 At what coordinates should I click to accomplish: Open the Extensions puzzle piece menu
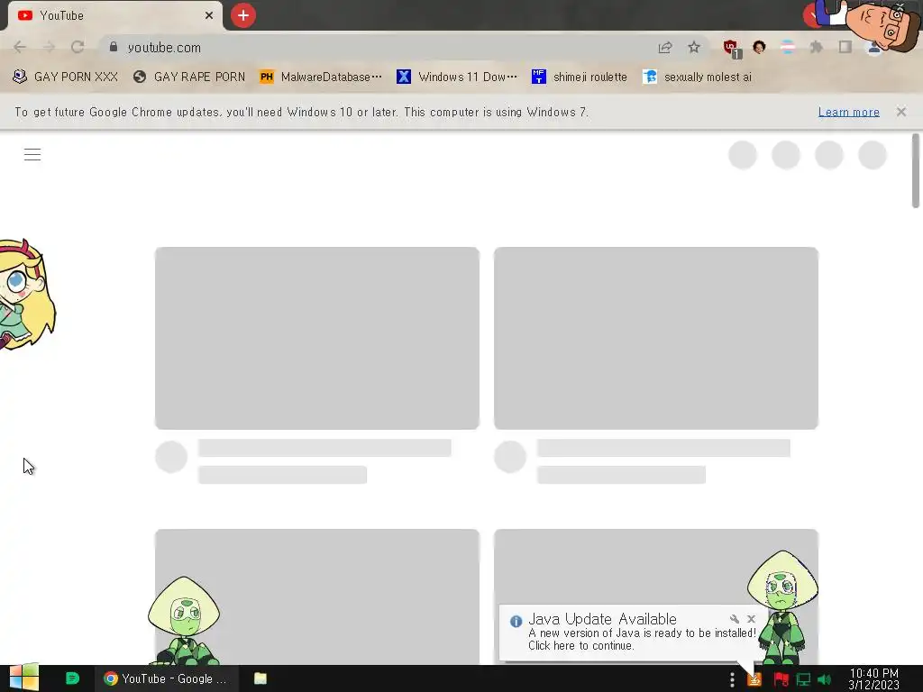point(816,47)
